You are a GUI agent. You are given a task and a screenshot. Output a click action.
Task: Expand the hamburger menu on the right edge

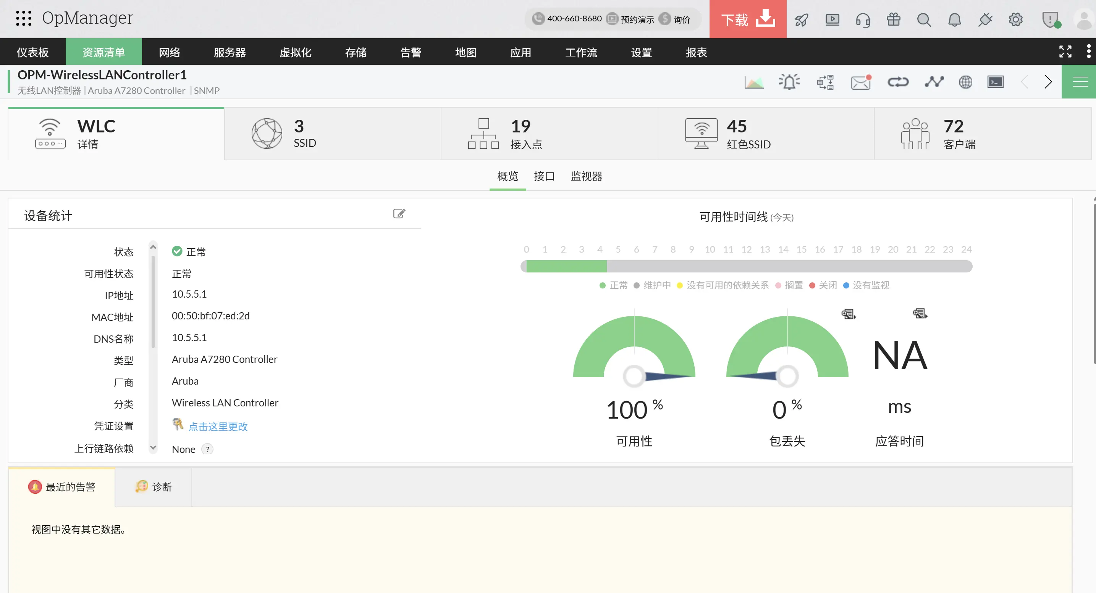click(1081, 81)
